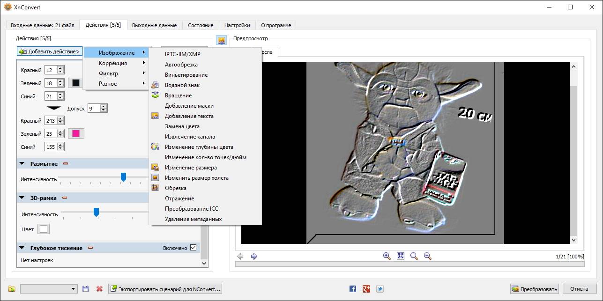Go to previous preview image arrow

(x=240, y=256)
